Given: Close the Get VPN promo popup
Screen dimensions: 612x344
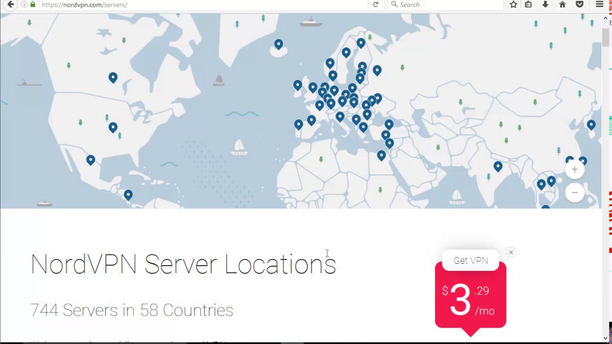Looking at the screenshot, I should (511, 252).
